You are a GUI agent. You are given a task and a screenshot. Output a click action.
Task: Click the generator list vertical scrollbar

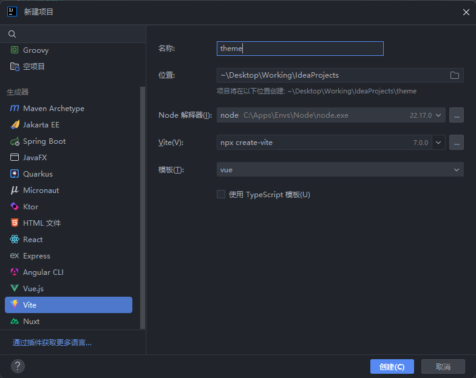coord(142,208)
